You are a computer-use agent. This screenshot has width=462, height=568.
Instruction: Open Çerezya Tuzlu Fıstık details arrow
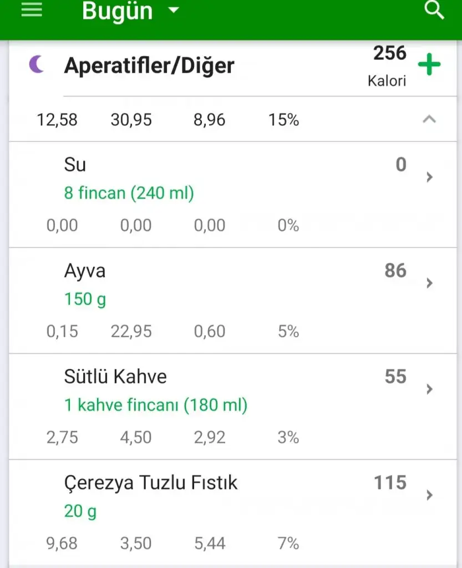click(429, 495)
